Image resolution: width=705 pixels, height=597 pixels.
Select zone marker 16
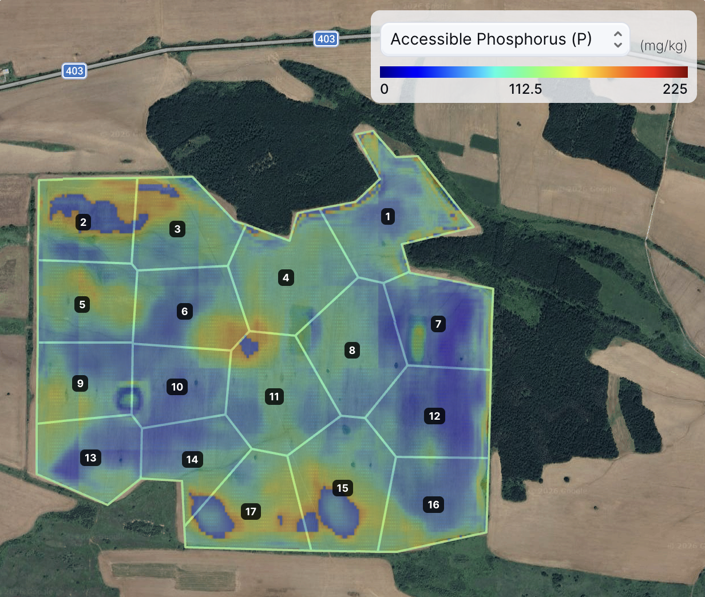point(434,504)
